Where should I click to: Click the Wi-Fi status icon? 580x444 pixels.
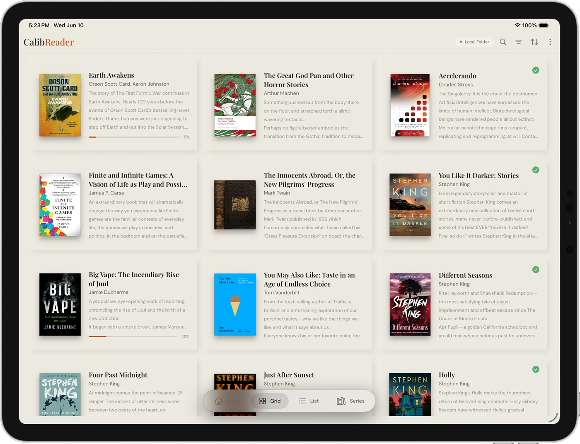(517, 25)
